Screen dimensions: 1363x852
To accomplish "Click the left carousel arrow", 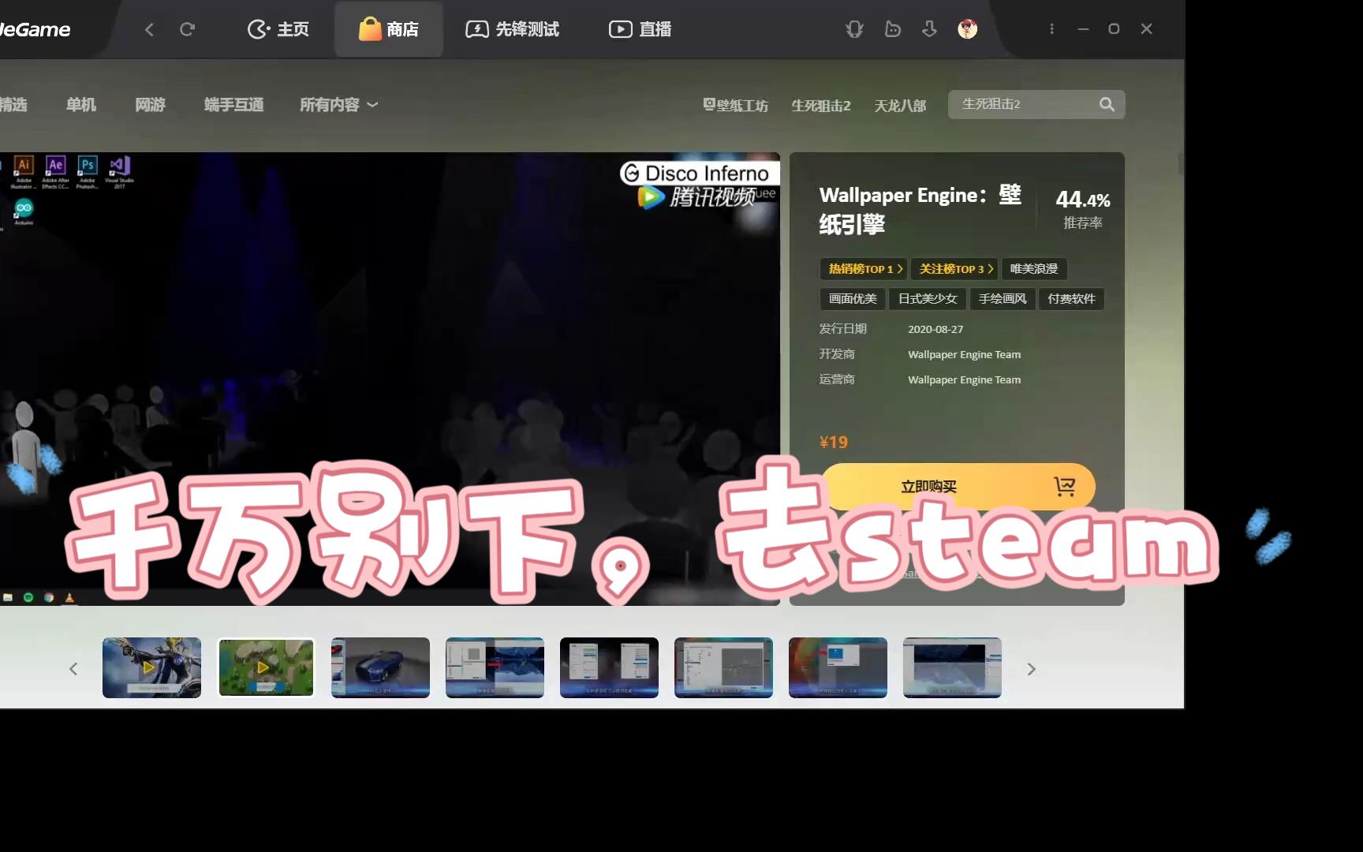I will click(x=73, y=668).
